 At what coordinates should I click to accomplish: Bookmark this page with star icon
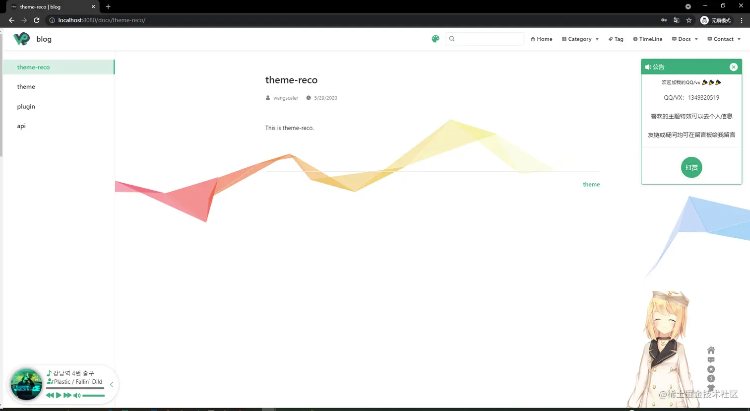689,20
